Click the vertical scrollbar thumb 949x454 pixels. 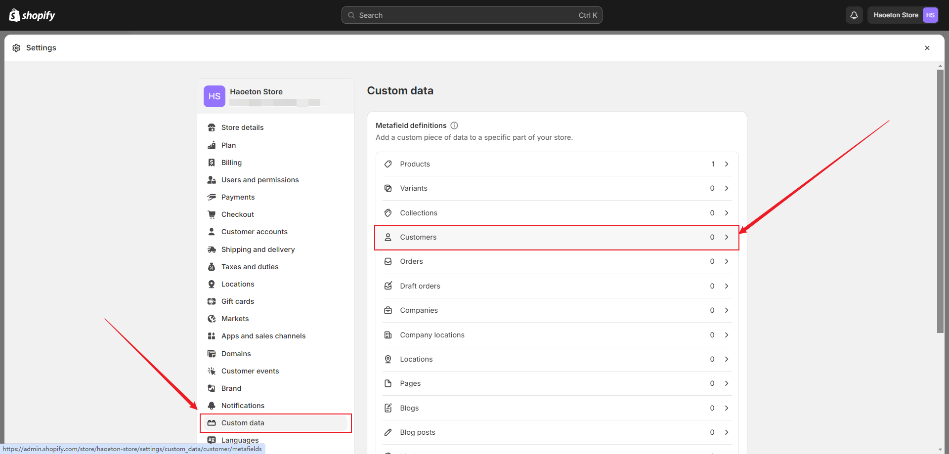pos(940,201)
